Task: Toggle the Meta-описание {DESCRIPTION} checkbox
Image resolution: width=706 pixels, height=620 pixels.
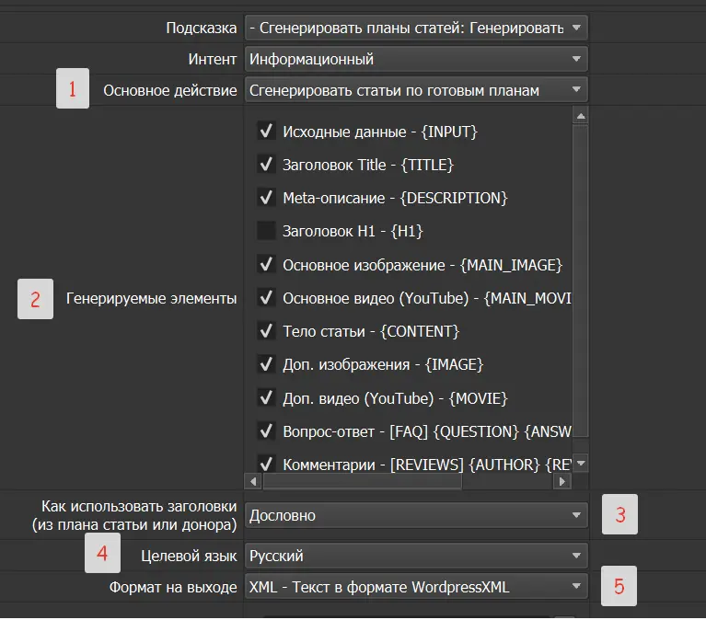Action: (266, 198)
